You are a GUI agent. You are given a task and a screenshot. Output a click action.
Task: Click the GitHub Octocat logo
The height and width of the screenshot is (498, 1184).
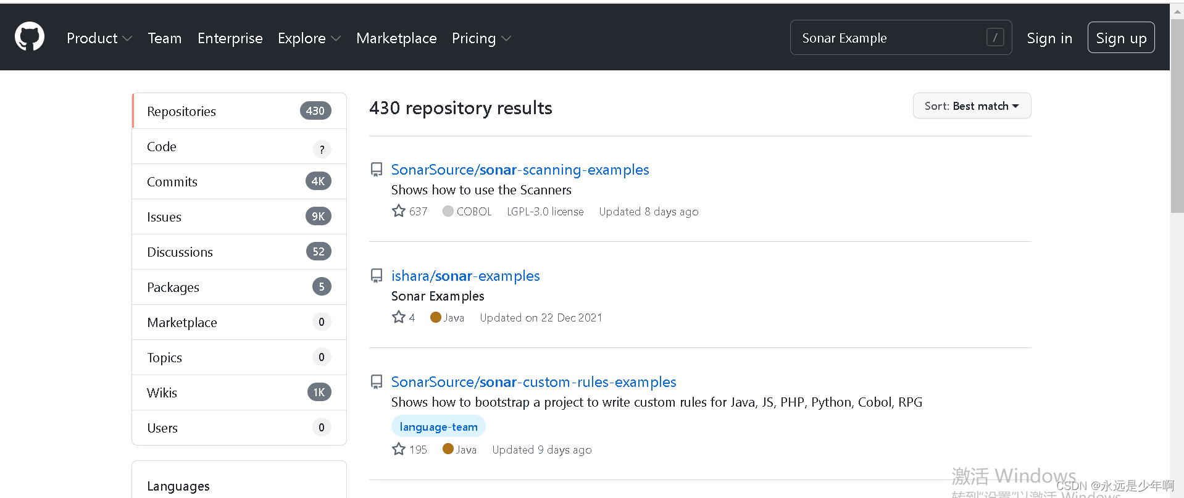coord(30,37)
